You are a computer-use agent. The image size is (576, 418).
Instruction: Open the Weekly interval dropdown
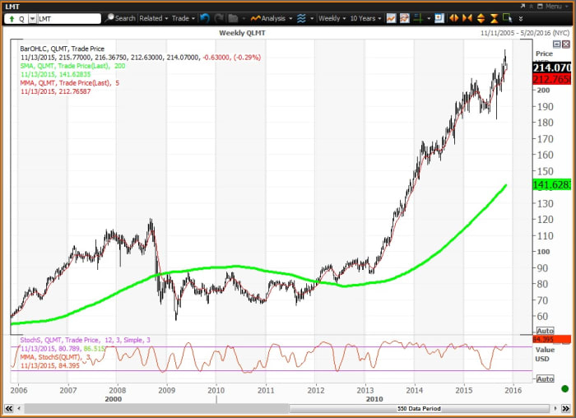coord(332,18)
